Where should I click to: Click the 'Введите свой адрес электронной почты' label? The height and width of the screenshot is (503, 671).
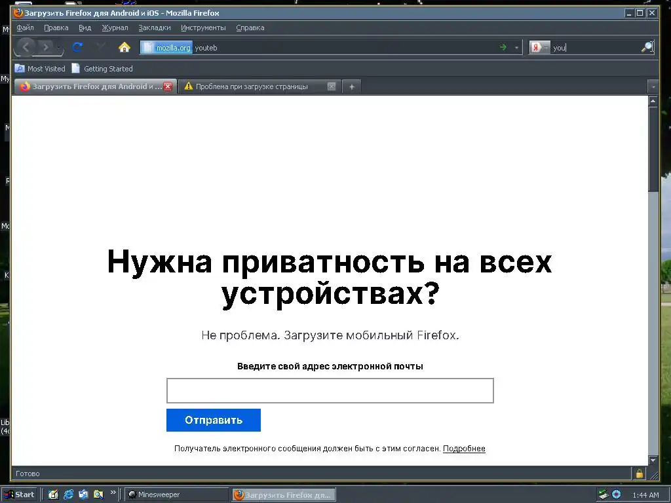click(330, 366)
